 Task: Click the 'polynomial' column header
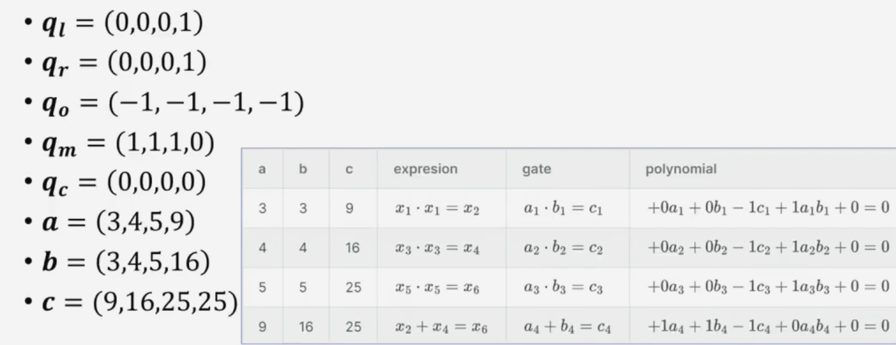click(680, 169)
